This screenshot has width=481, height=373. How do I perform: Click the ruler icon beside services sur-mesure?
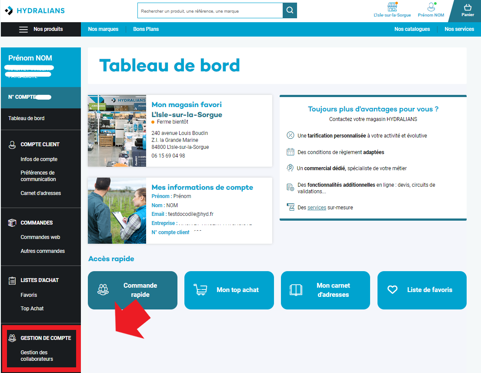[x=290, y=207]
